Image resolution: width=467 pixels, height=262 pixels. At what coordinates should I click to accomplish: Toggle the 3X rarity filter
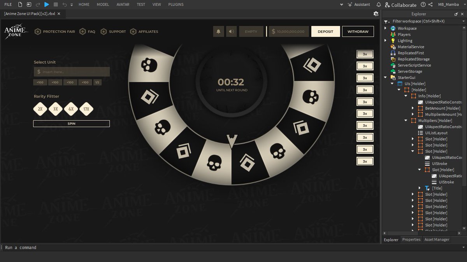tap(56, 109)
